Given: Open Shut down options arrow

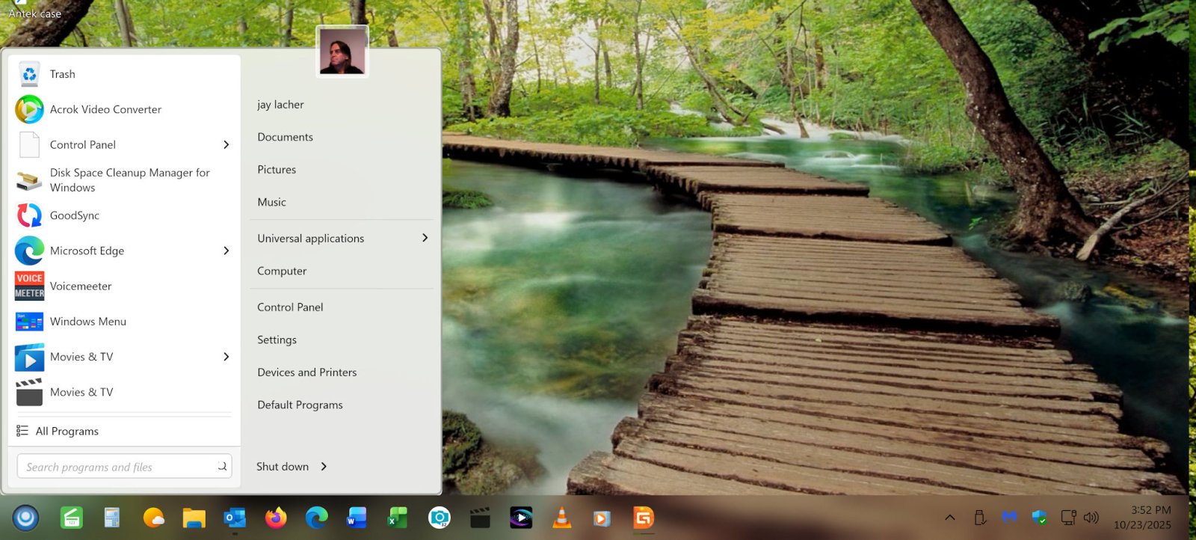Looking at the screenshot, I should click(x=324, y=467).
